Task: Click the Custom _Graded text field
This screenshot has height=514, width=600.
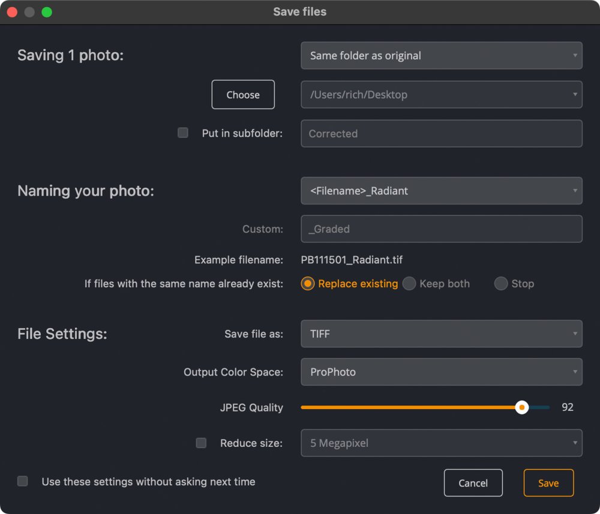Action: pos(441,229)
